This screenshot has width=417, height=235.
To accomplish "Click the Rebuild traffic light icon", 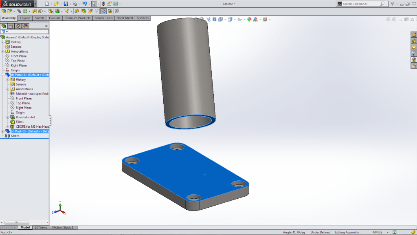I will [103, 4].
